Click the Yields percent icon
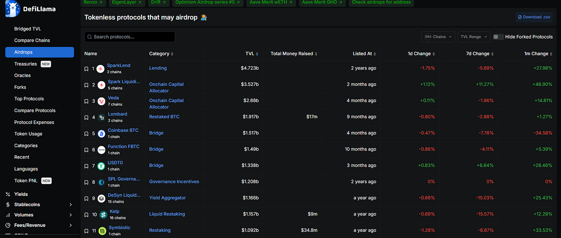561x238 pixels. 8,194
